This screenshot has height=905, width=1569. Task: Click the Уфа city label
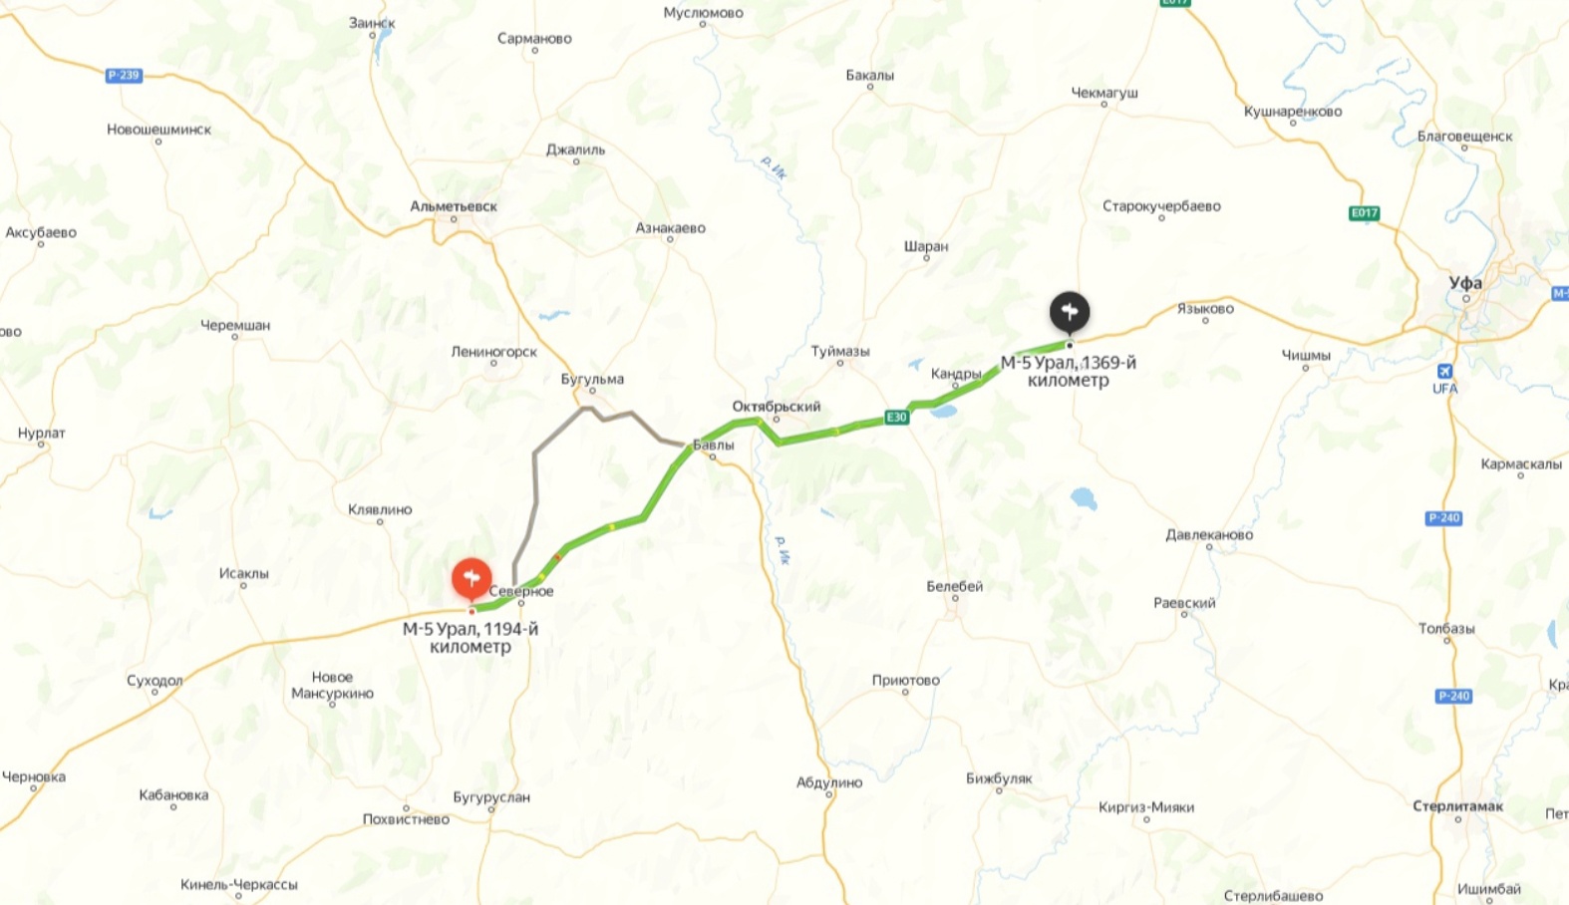[x=1465, y=283]
